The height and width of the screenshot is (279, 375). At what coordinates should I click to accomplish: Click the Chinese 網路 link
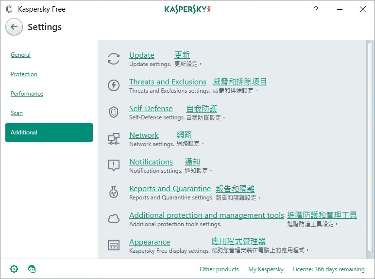(x=184, y=135)
